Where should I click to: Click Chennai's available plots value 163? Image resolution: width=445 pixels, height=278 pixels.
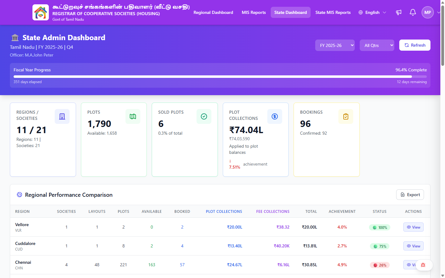point(152,265)
